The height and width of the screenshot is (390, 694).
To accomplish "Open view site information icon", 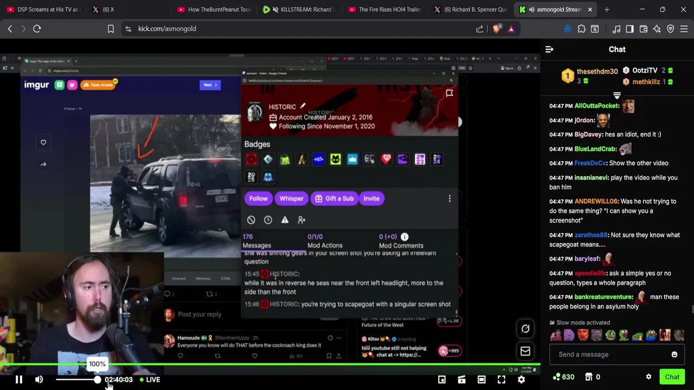I will [128, 29].
